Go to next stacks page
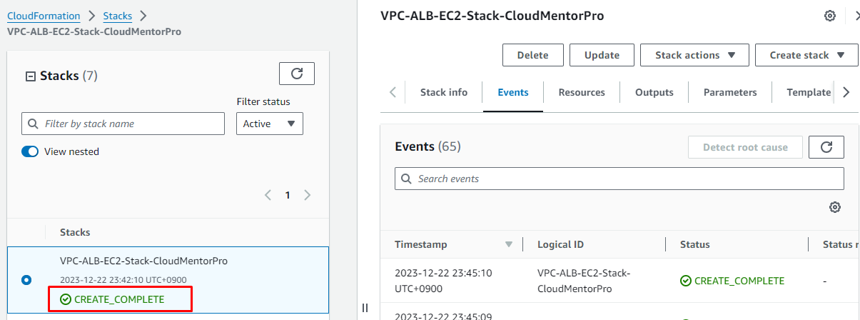 [x=308, y=195]
